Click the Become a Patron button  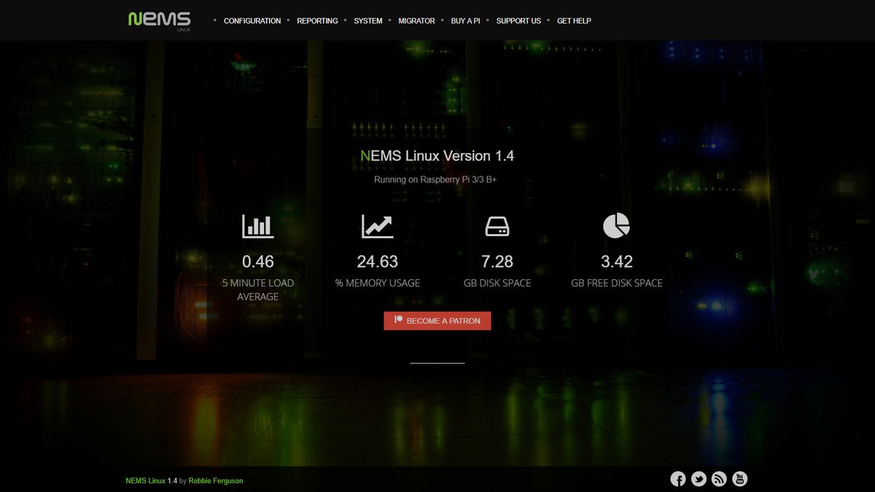437,321
